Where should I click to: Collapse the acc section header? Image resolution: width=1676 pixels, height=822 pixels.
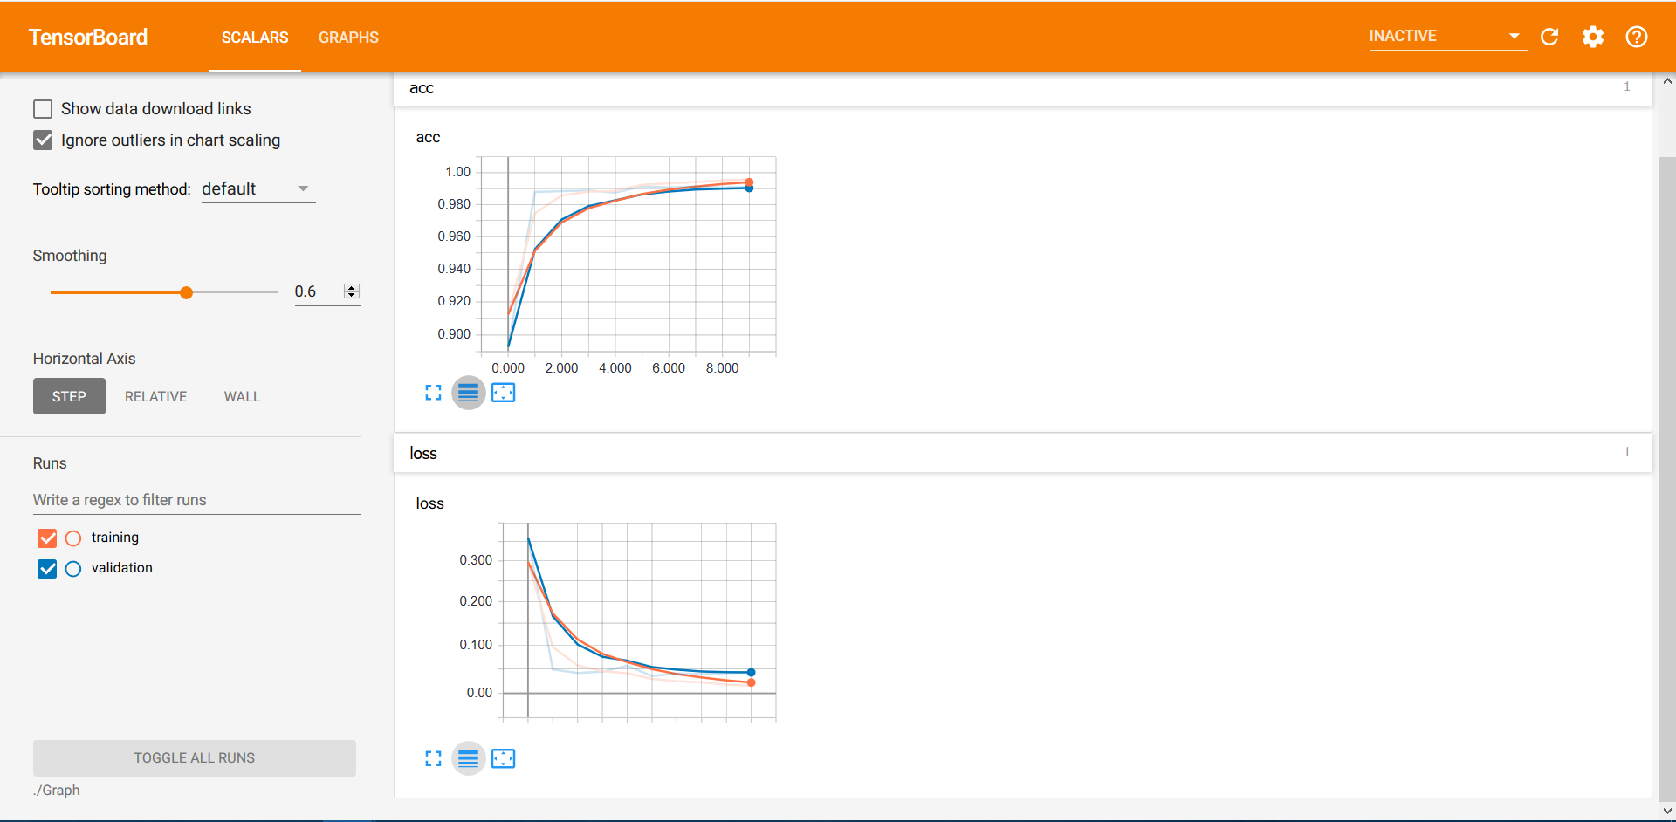(1022, 88)
